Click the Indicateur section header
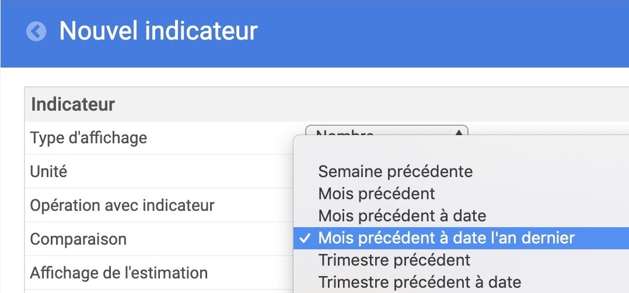Viewport: 629px width, 293px height. 73,104
